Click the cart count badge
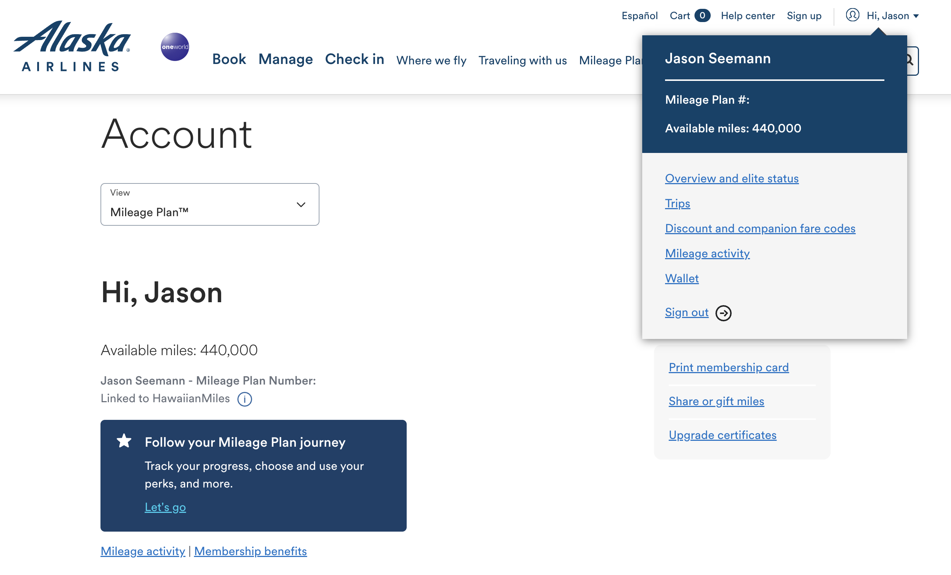 (702, 15)
